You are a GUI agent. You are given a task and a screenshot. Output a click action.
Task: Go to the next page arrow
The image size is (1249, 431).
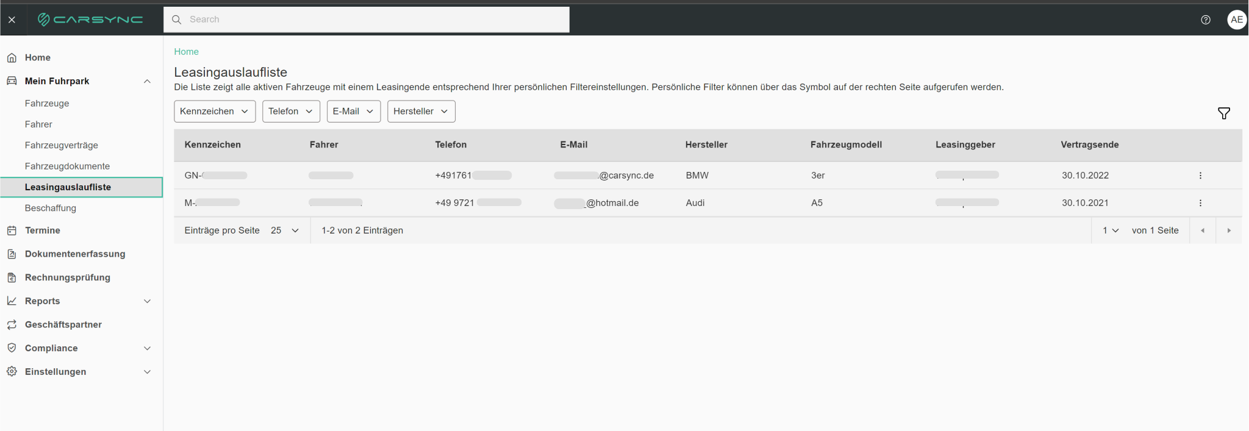pos(1229,230)
